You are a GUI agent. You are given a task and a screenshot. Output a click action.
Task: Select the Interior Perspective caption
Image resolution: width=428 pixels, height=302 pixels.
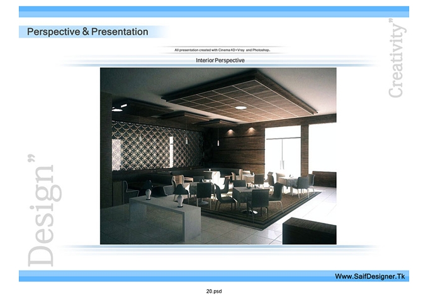coord(220,60)
